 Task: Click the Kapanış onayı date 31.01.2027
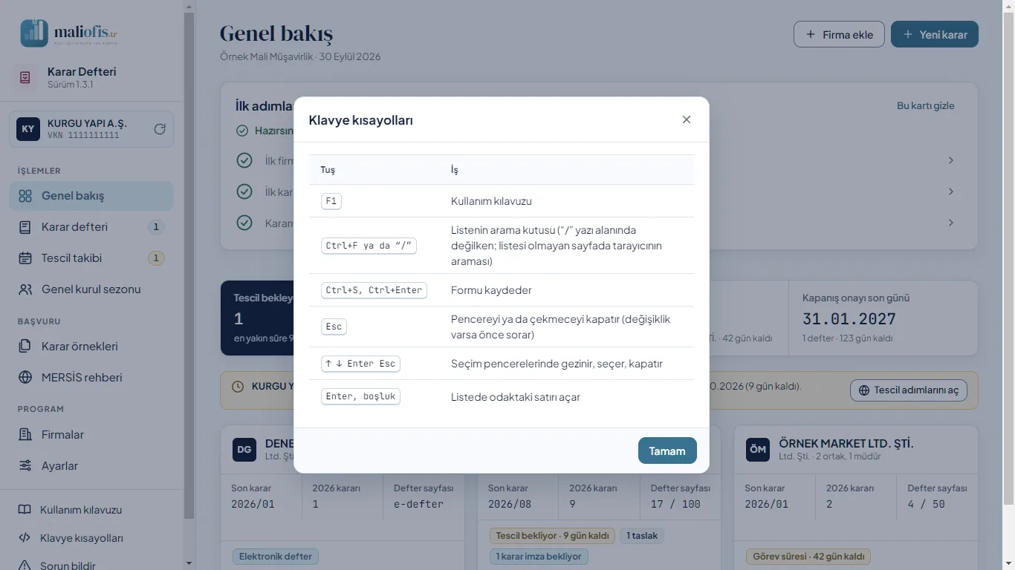tap(849, 319)
